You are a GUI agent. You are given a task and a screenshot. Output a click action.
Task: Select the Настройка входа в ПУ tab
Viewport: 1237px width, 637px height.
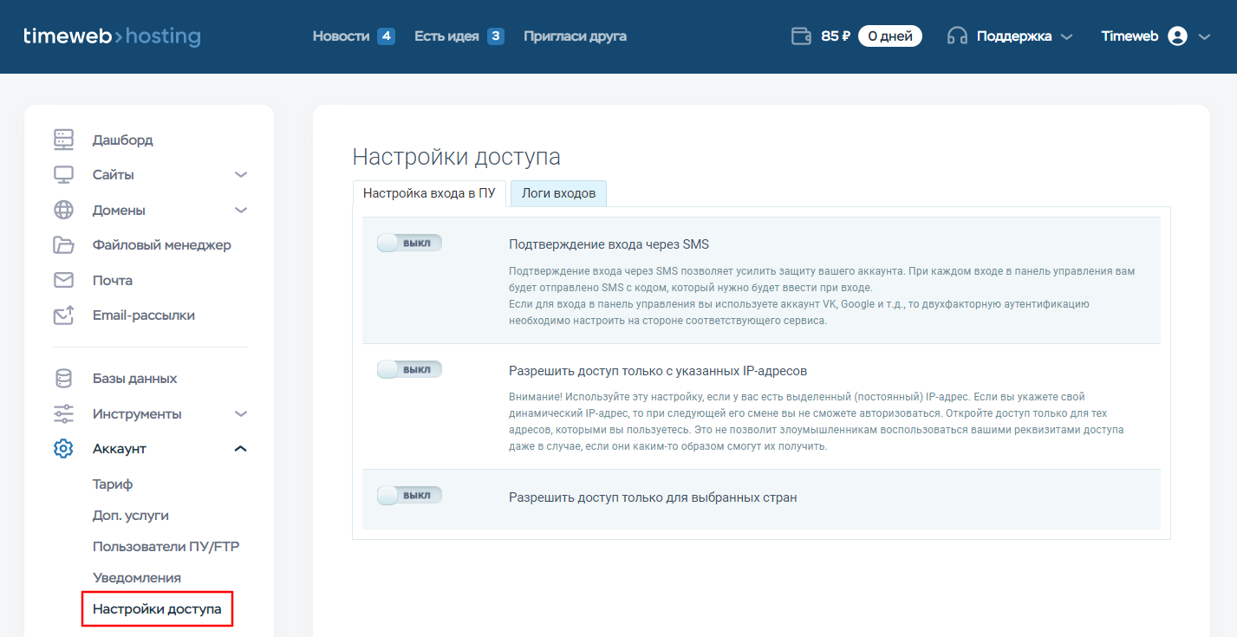click(x=429, y=193)
